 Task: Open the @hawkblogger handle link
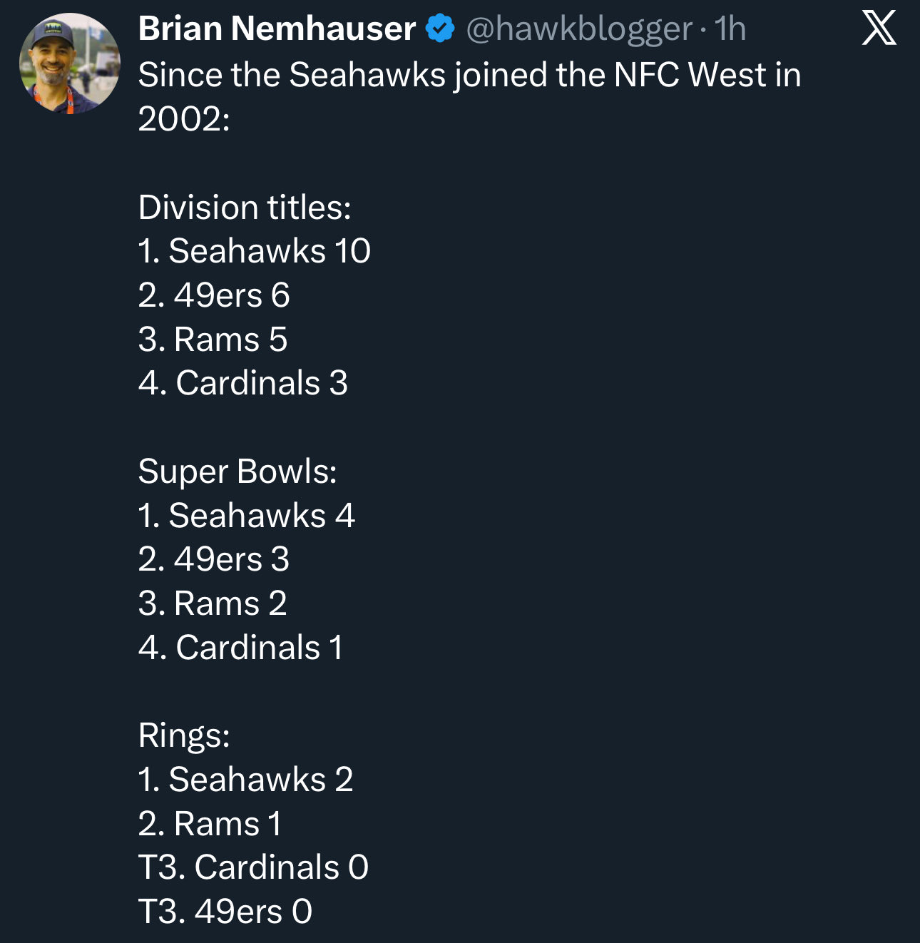[578, 29]
